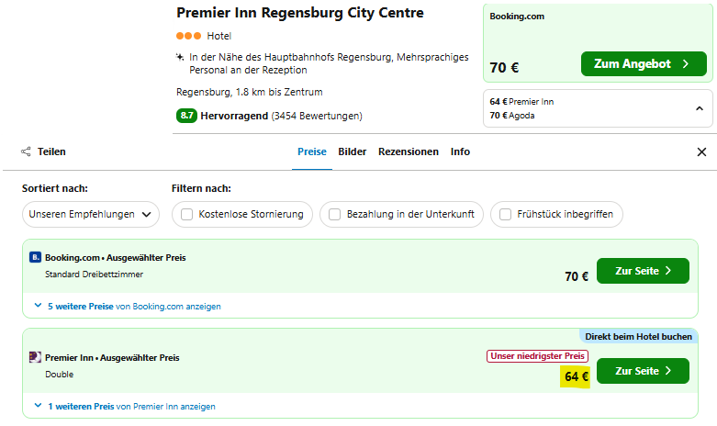Select the Info tab
717x426 pixels.
coord(460,151)
